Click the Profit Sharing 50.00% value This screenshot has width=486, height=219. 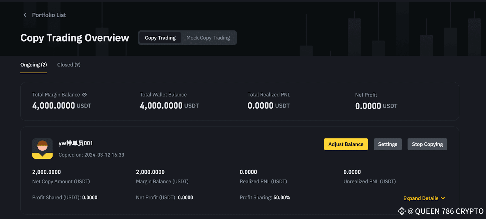(282, 197)
